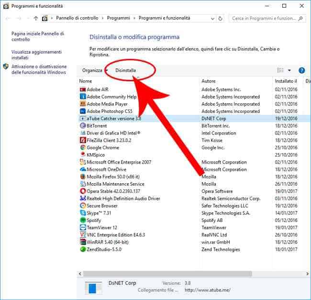The width and height of the screenshot is (311, 300).
Task: Open the address bar history dropdown
Action: point(212,19)
